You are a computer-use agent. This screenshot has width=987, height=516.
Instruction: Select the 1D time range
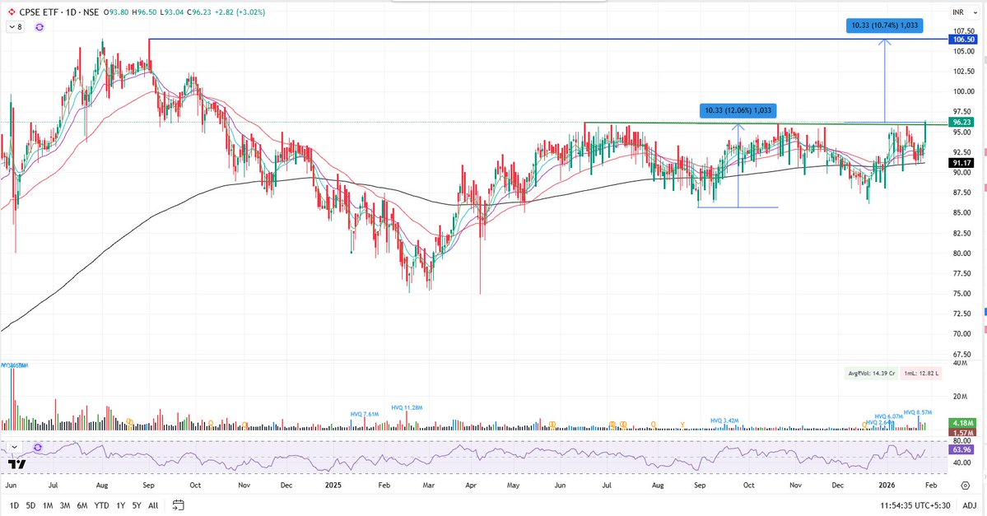[x=14, y=505]
